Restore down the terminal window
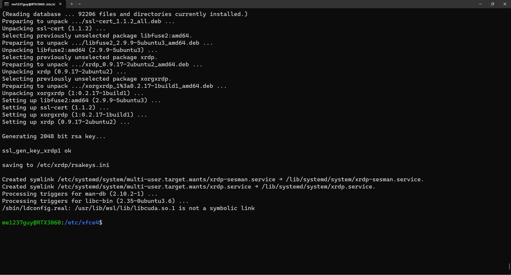The image size is (511, 275). coord(493,4)
